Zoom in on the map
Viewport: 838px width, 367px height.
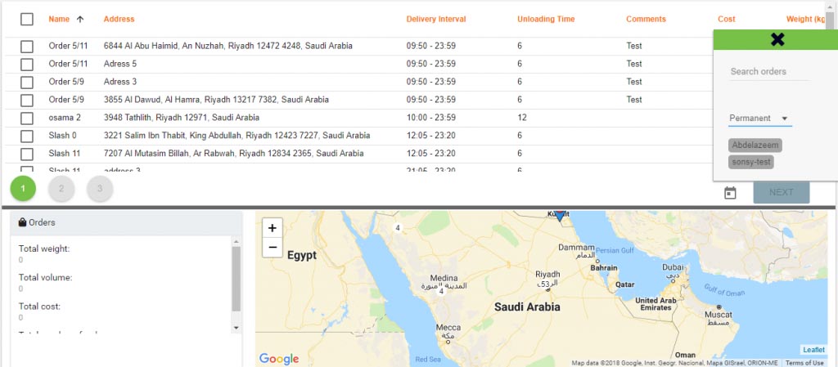(x=272, y=228)
